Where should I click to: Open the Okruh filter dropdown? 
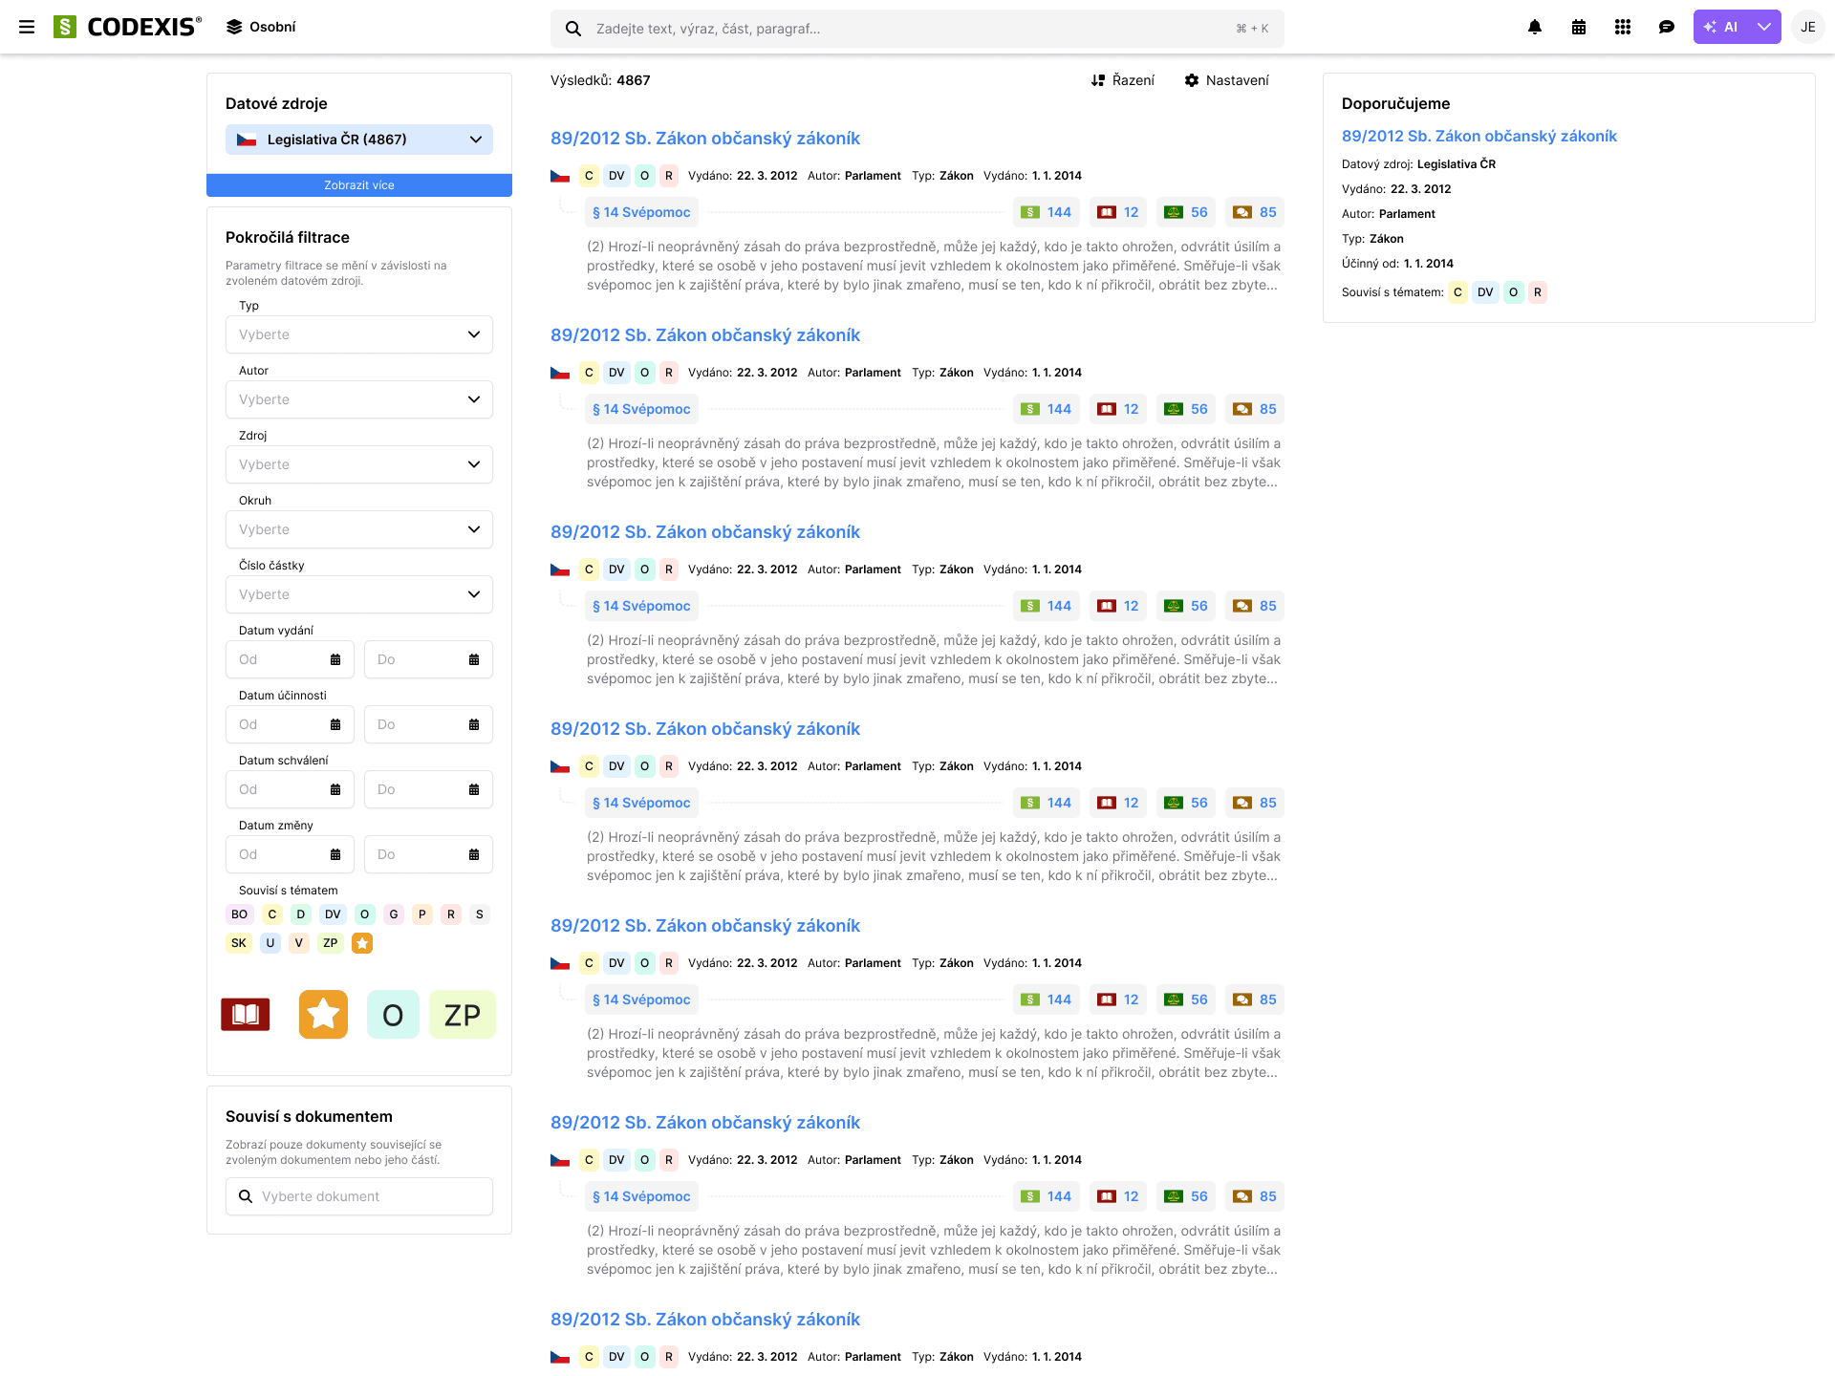click(359, 529)
